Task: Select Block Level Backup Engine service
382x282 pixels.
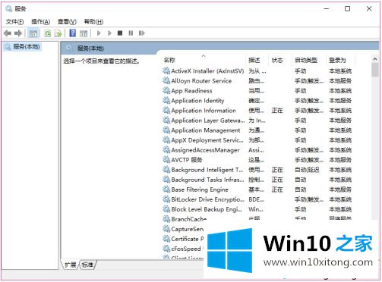Action: pos(257,209)
